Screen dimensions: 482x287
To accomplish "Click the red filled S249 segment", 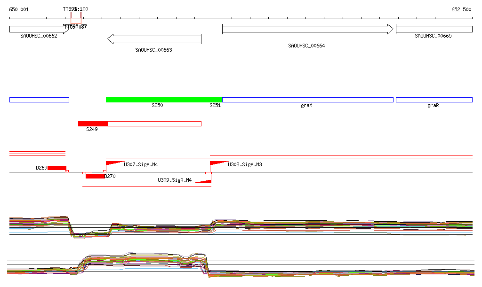I will (x=93, y=124).
